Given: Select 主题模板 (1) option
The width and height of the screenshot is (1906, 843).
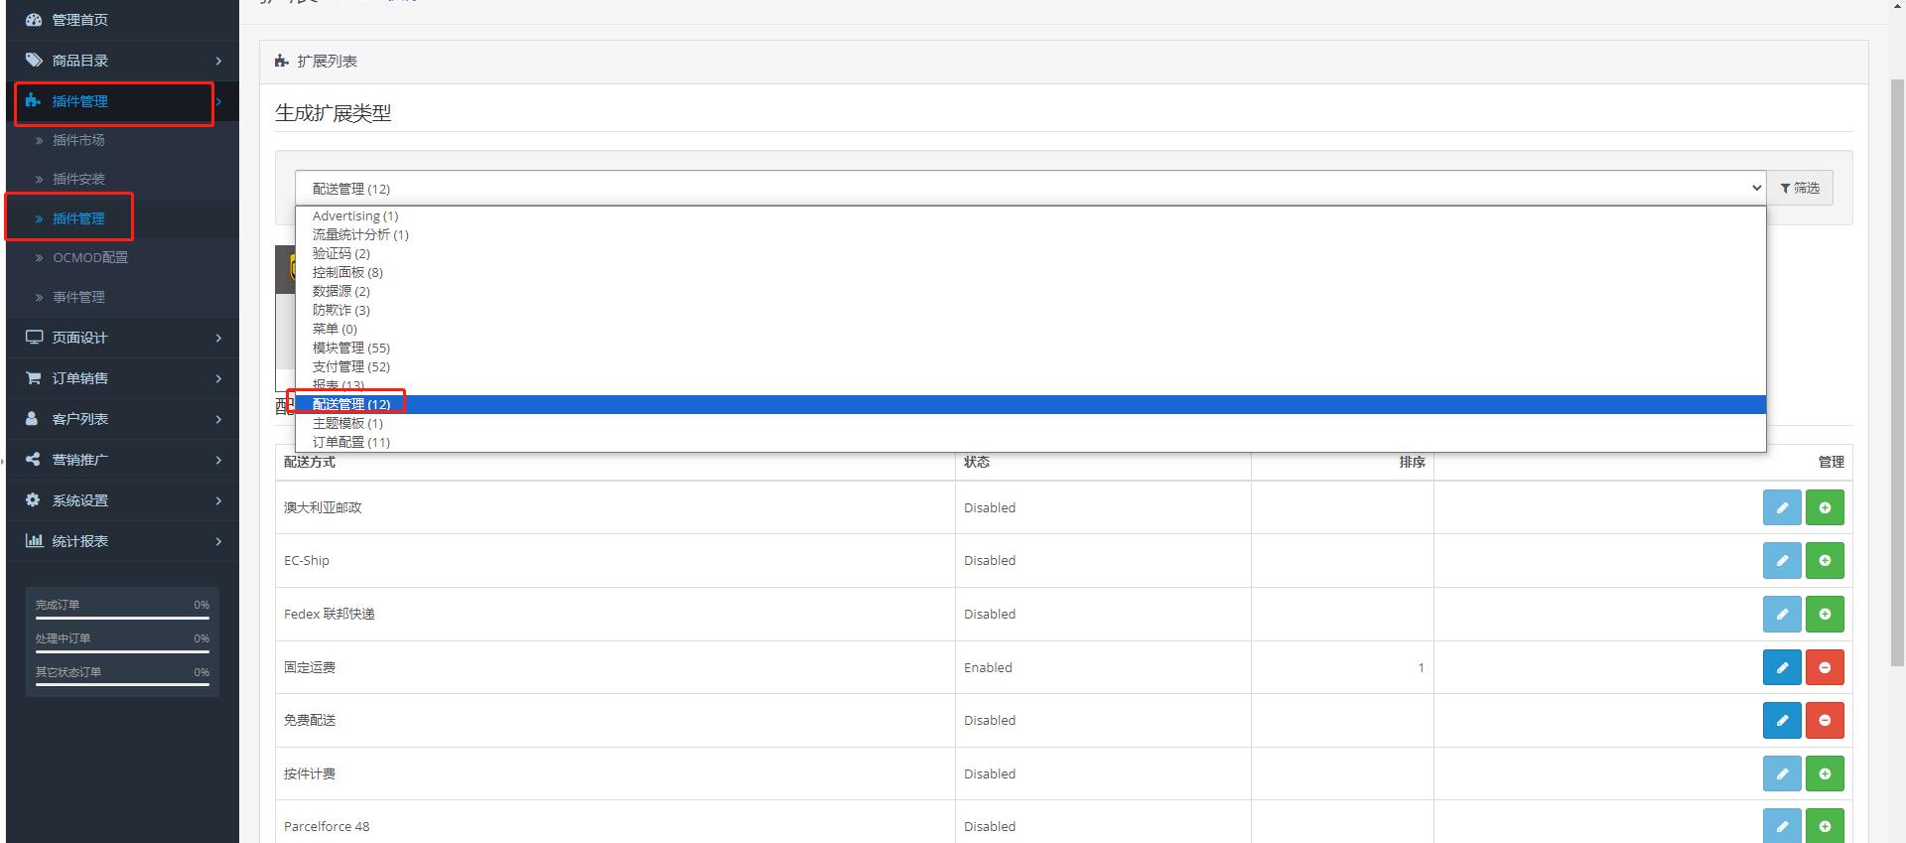Looking at the screenshot, I should pos(347,423).
